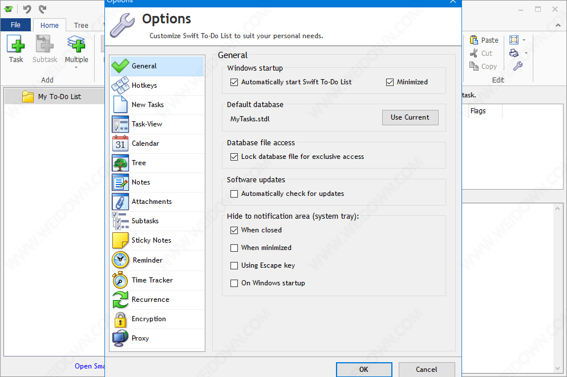Switch to the Home ribbon tab

[x=50, y=25]
